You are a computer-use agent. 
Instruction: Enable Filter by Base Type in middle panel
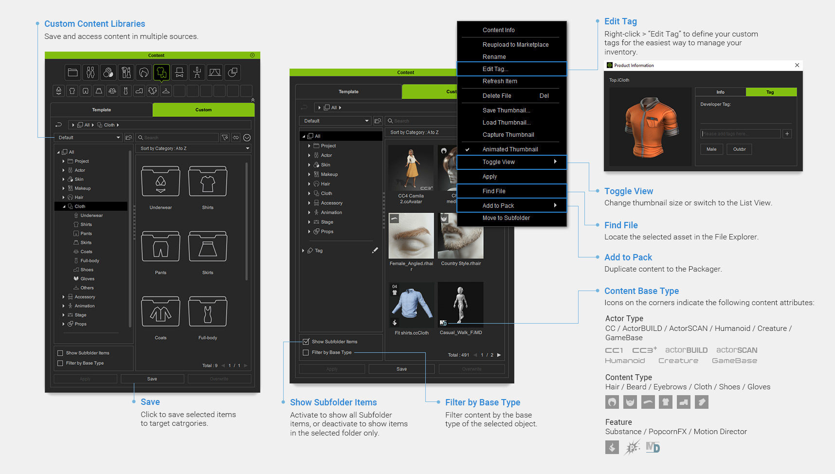pyautogui.click(x=306, y=352)
